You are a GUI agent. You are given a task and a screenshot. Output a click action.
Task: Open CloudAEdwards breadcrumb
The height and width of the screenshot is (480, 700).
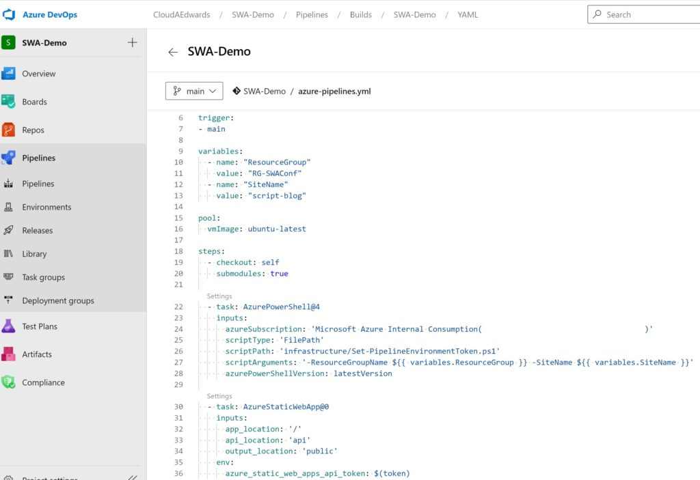tap(181, 15)
